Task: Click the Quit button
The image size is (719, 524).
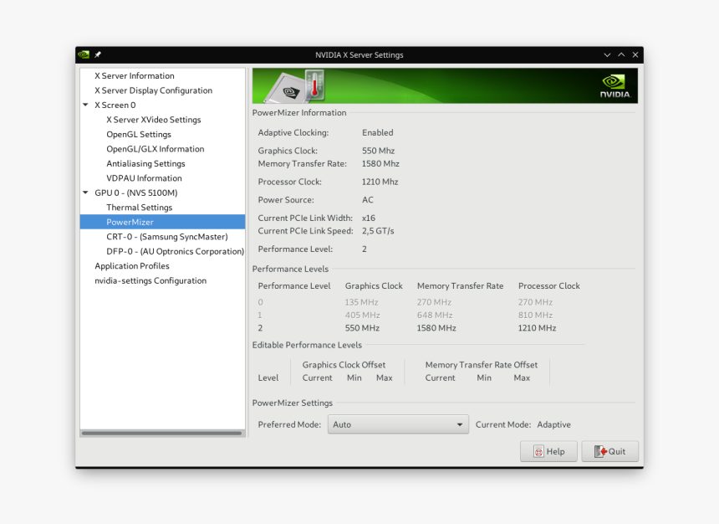Action: (x=609, y=451)
